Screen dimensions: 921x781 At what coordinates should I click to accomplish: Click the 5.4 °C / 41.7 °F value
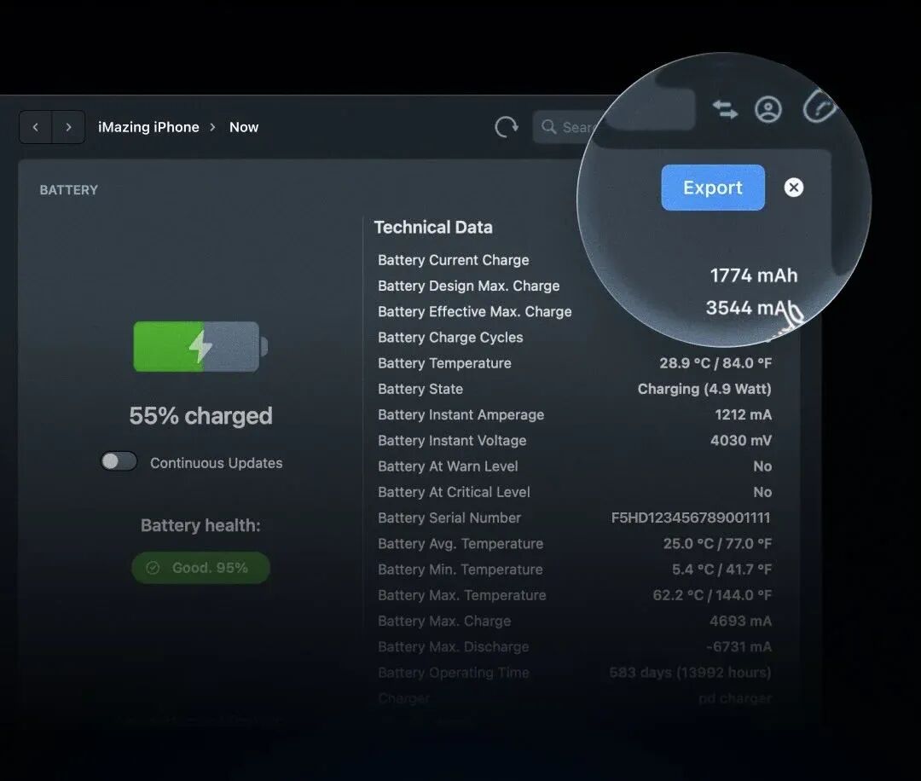[x=722, y=570]
